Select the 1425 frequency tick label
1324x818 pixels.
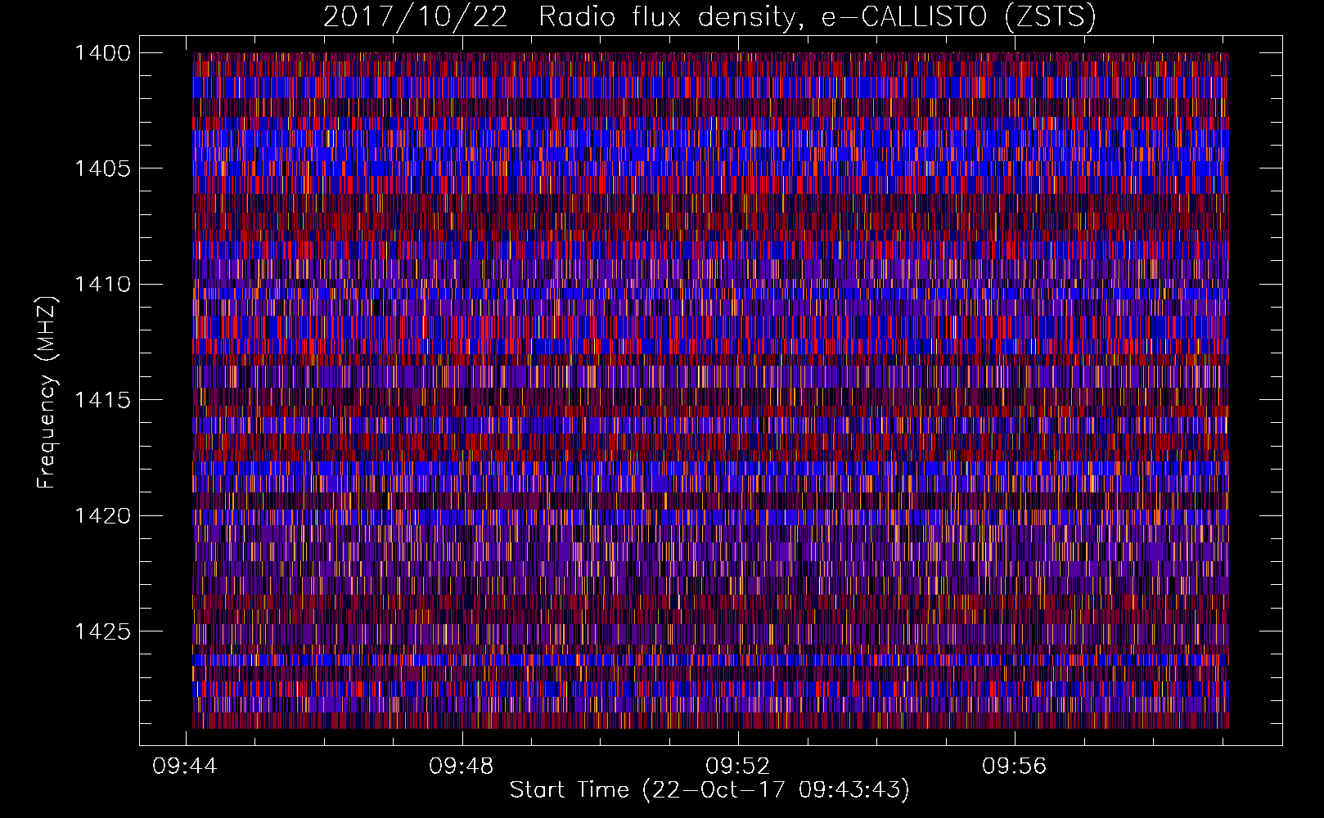[x=102, y=631]
